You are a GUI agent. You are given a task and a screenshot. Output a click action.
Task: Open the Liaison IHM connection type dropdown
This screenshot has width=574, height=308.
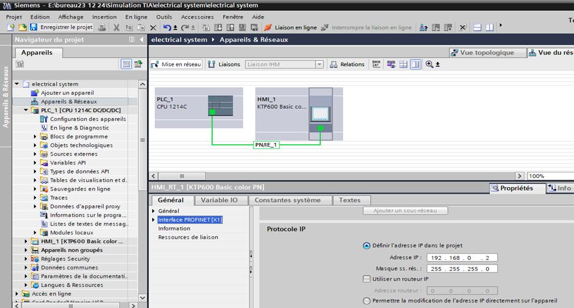(319, 65)
